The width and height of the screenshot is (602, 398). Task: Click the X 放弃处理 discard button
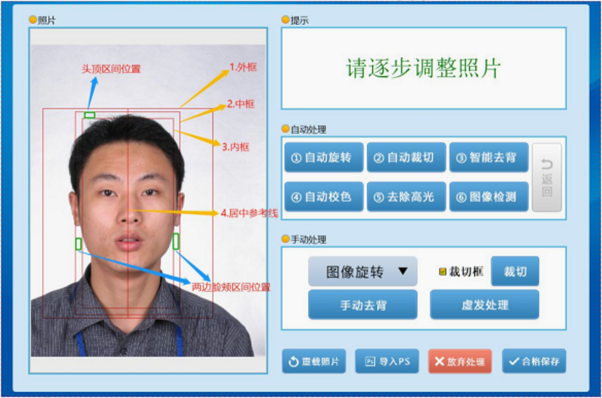tap(460, 361)
